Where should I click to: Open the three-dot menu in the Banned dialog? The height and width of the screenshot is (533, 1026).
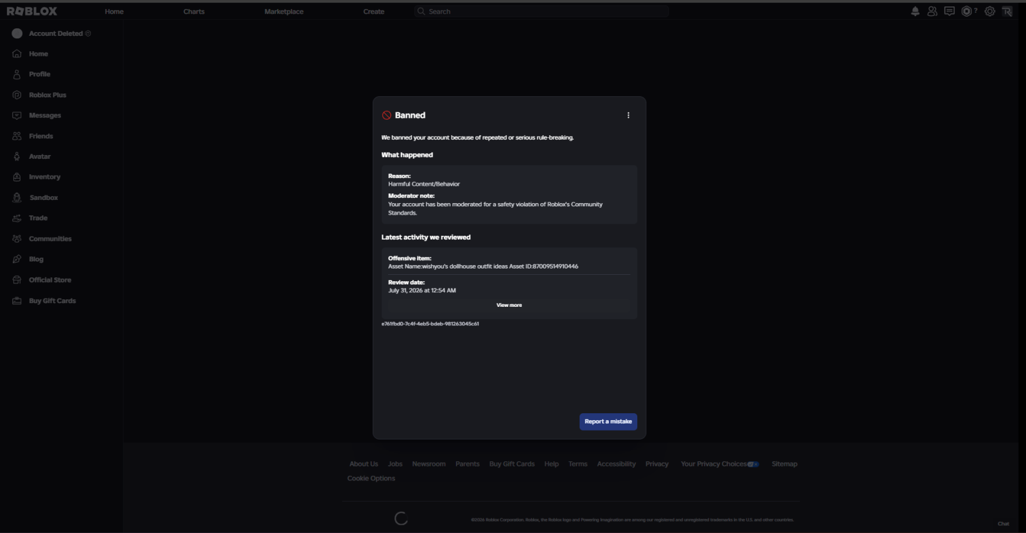628,115
